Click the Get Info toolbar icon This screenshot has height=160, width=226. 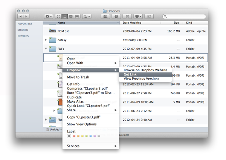pyautogui.click(x=116, y=17)
